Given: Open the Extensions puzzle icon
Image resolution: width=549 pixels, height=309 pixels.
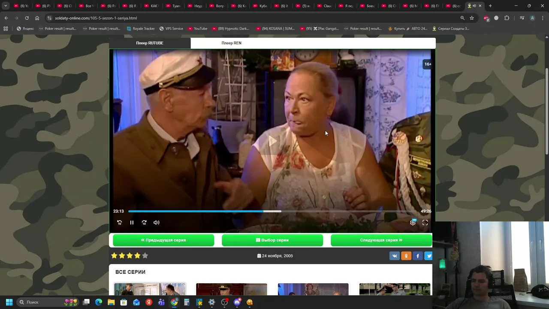Looking at the screenshot, I should [507, 18].
